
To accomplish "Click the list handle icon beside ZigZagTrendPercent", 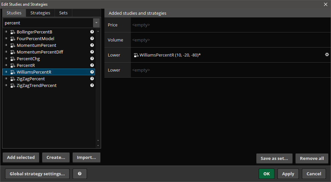I will [6, 85].
